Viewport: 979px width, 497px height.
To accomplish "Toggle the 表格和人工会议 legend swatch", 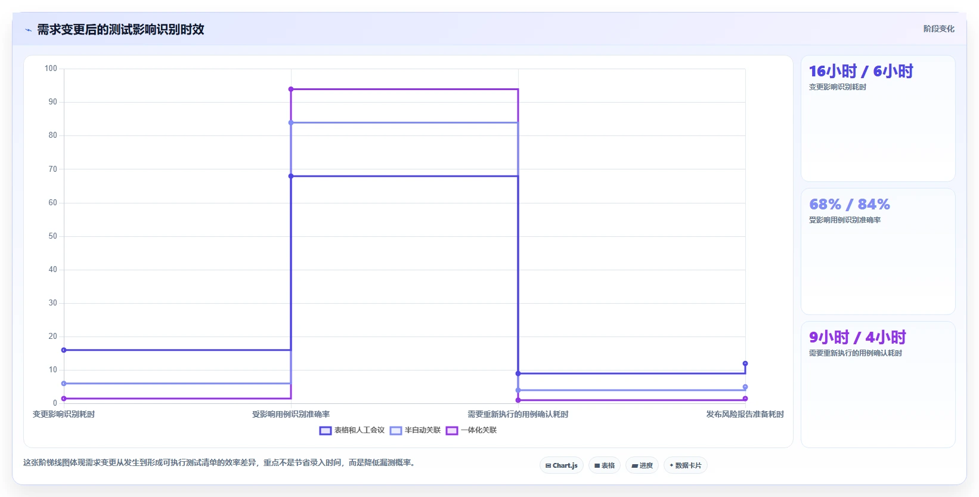I will tap(326, 430).
